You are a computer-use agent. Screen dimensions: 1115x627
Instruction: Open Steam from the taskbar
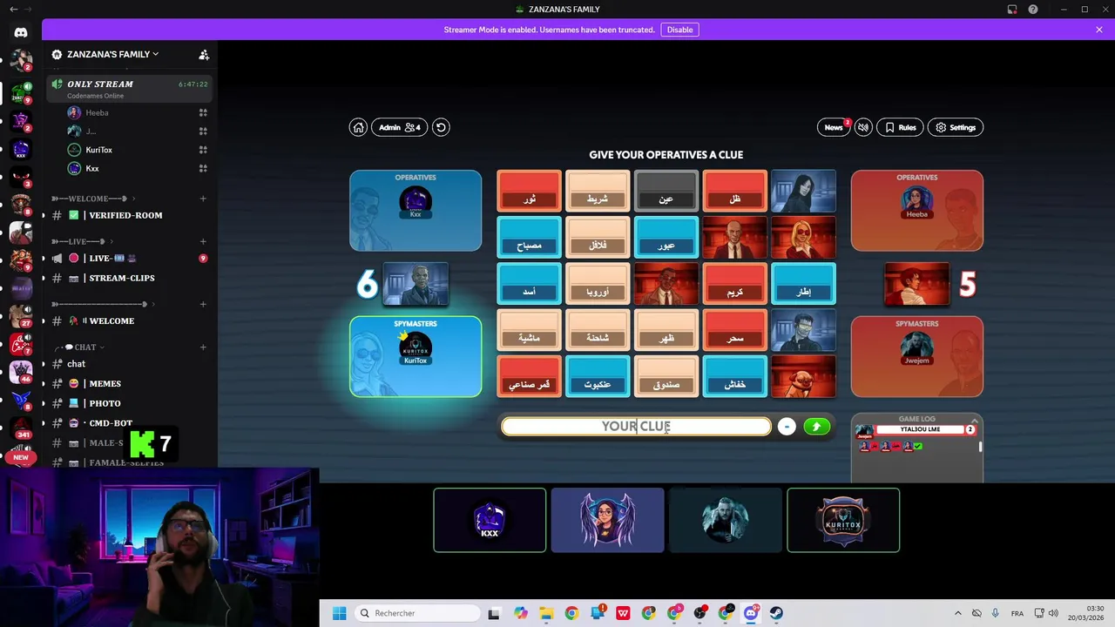point(776,613)
